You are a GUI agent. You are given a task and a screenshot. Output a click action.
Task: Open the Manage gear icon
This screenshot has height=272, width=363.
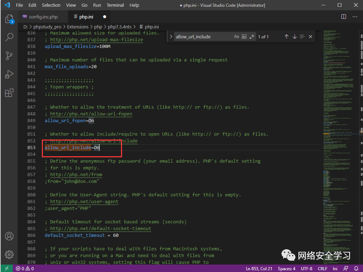pos(9,254)
